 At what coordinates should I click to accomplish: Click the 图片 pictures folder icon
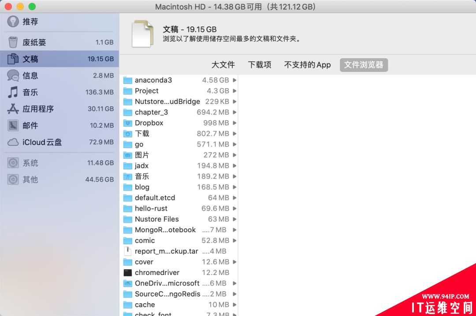(128, 155)
